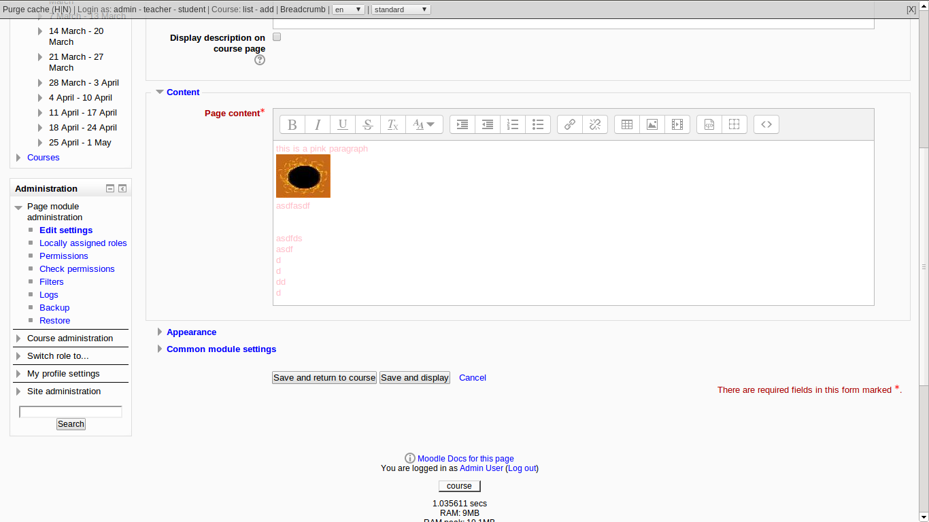Expand the 18 April - 24 April week

tap(40, 128)
